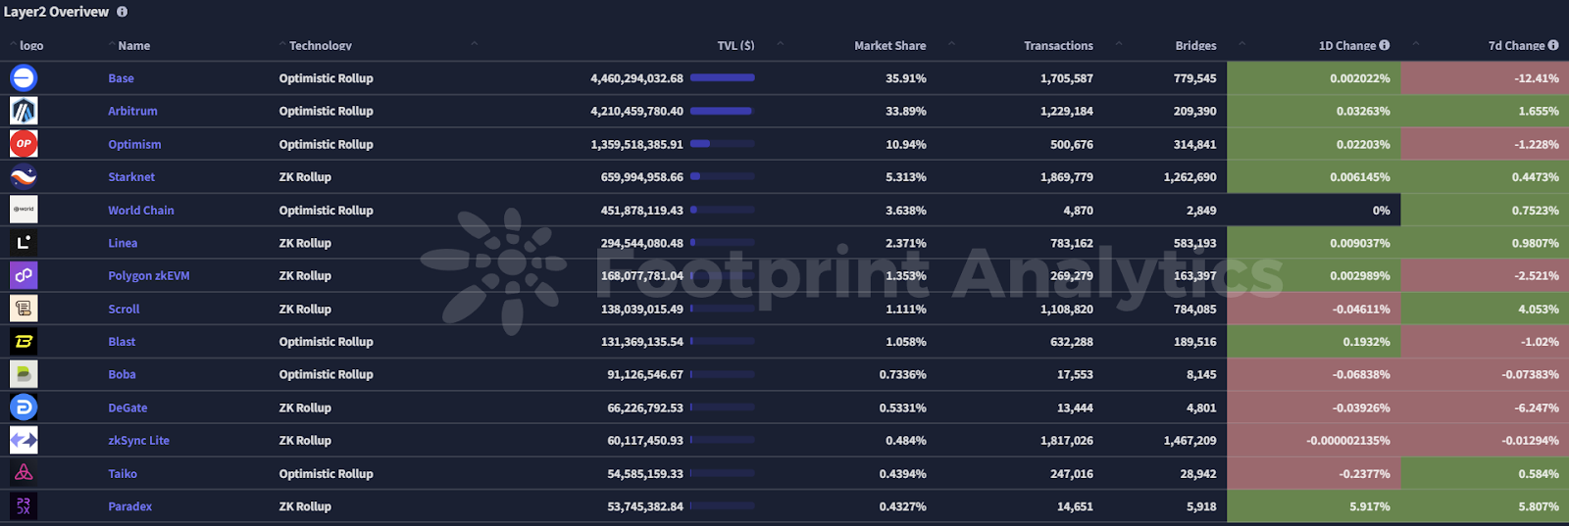Click the Arbitrum logo icon

coord(24,111)
